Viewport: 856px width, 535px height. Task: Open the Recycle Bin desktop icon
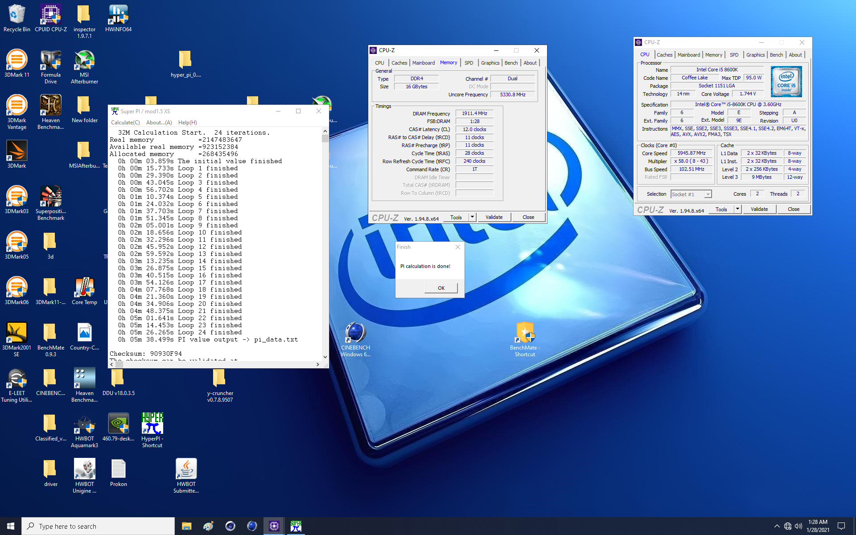[x=17, y=18]
